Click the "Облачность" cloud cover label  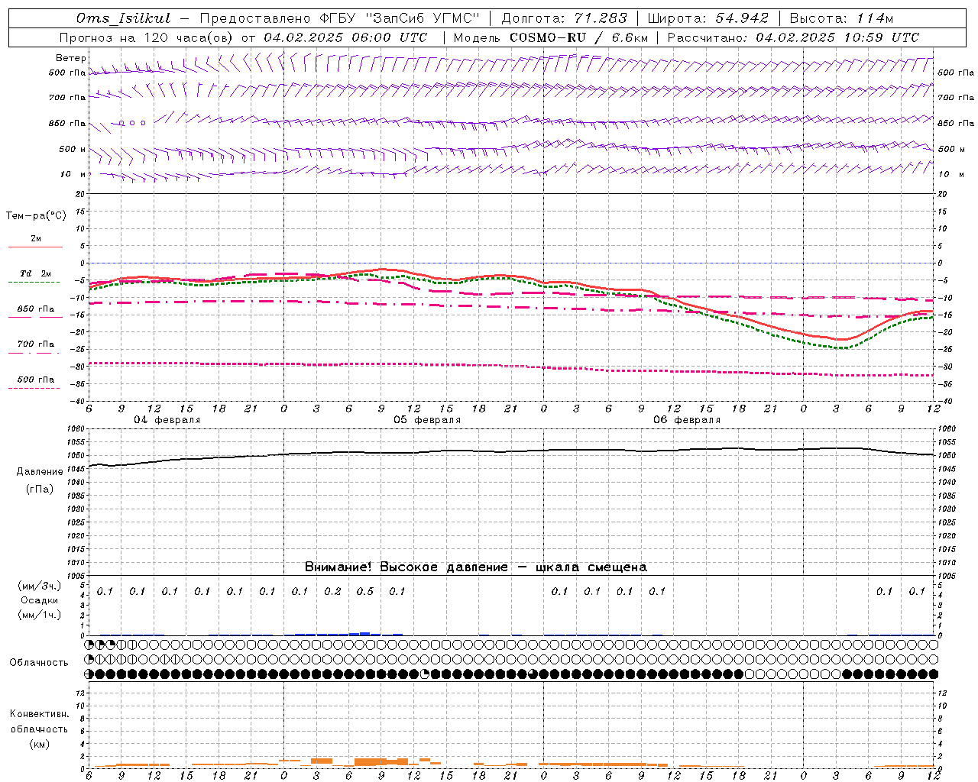(x=39, y=663)
